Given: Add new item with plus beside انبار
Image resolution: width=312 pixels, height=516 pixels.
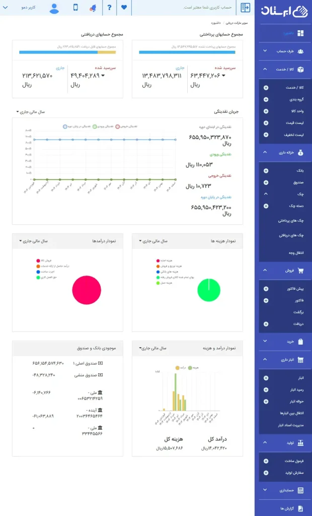Looking at the screenshot, I should 266,377.
